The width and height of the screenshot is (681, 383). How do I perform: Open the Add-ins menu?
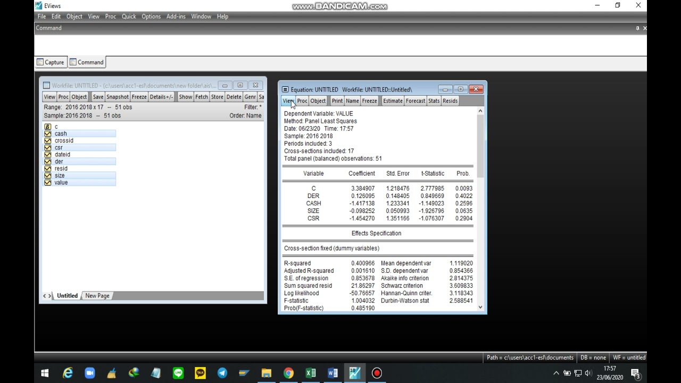coord(176,16)
